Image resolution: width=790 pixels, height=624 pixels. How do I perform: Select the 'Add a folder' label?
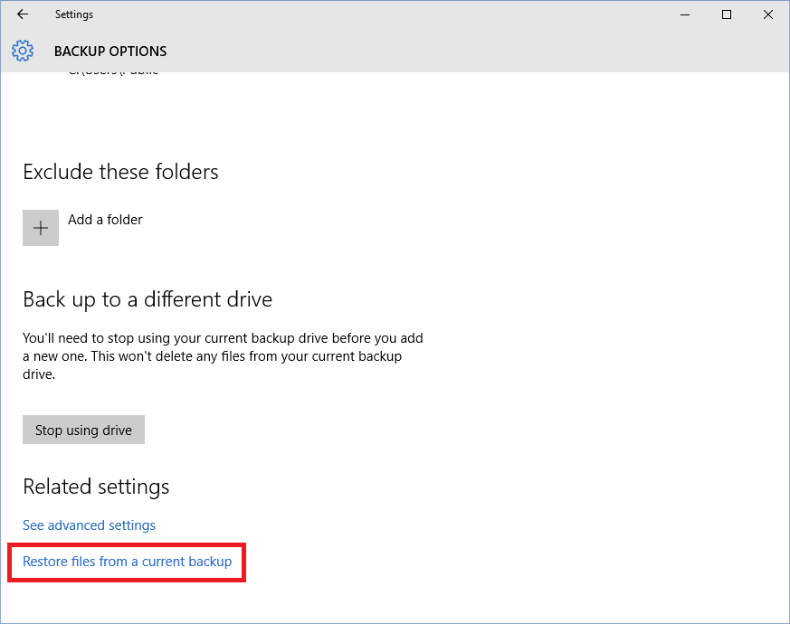pyautogui.click(x=105, y=220)
